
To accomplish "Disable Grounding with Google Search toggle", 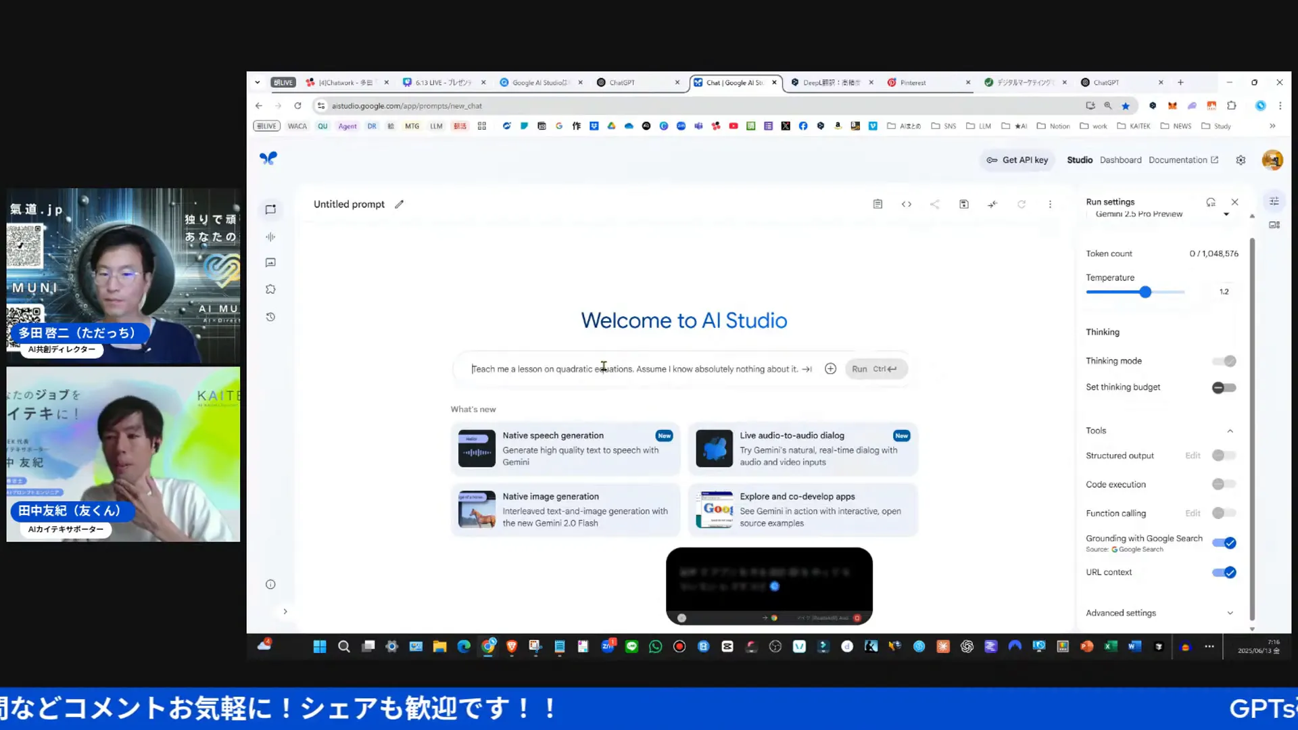I will 1224,543.
